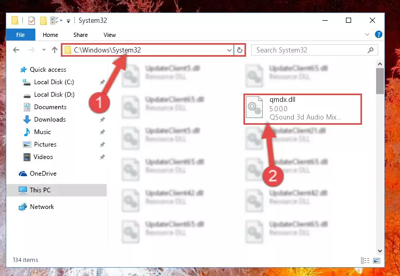Open Videos in the sidebar

[43, 157]
